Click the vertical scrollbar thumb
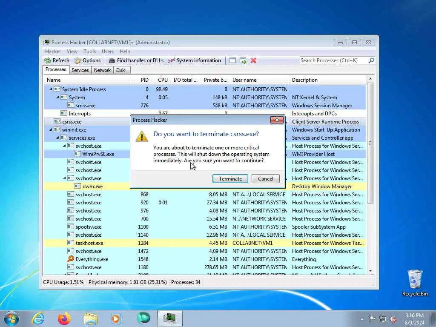 click(370, 143)
